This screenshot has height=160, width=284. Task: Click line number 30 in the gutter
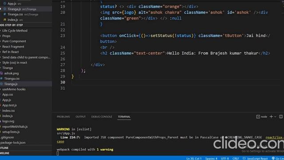[63, 82]
